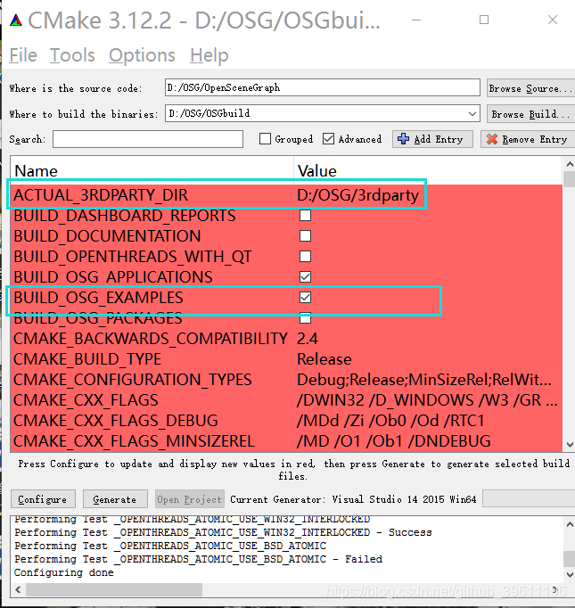Edit the /MDd /Zi /Ob0 value
Screen dimensions: 575x608
390,421
